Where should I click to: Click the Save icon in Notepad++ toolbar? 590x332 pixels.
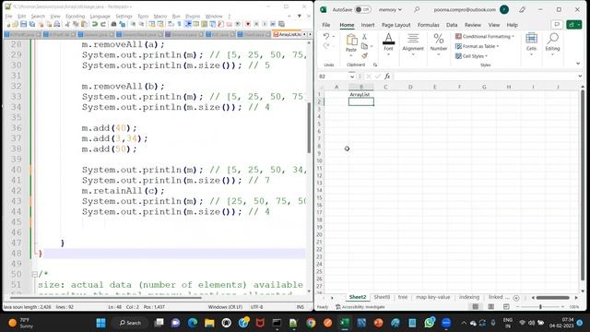(x=23, y=24)
